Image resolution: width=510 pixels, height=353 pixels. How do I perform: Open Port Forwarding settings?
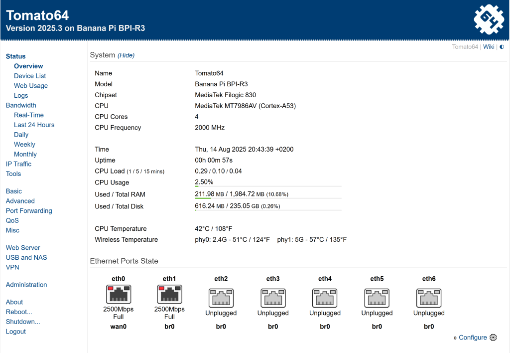[29, 211]
